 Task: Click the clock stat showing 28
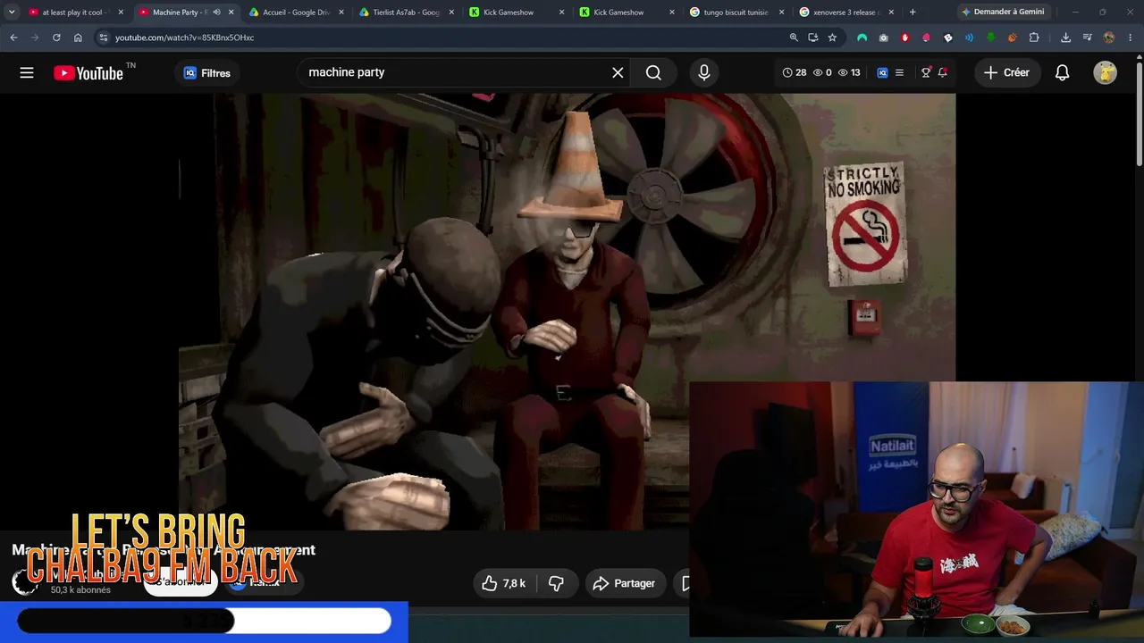coord(795,73)
